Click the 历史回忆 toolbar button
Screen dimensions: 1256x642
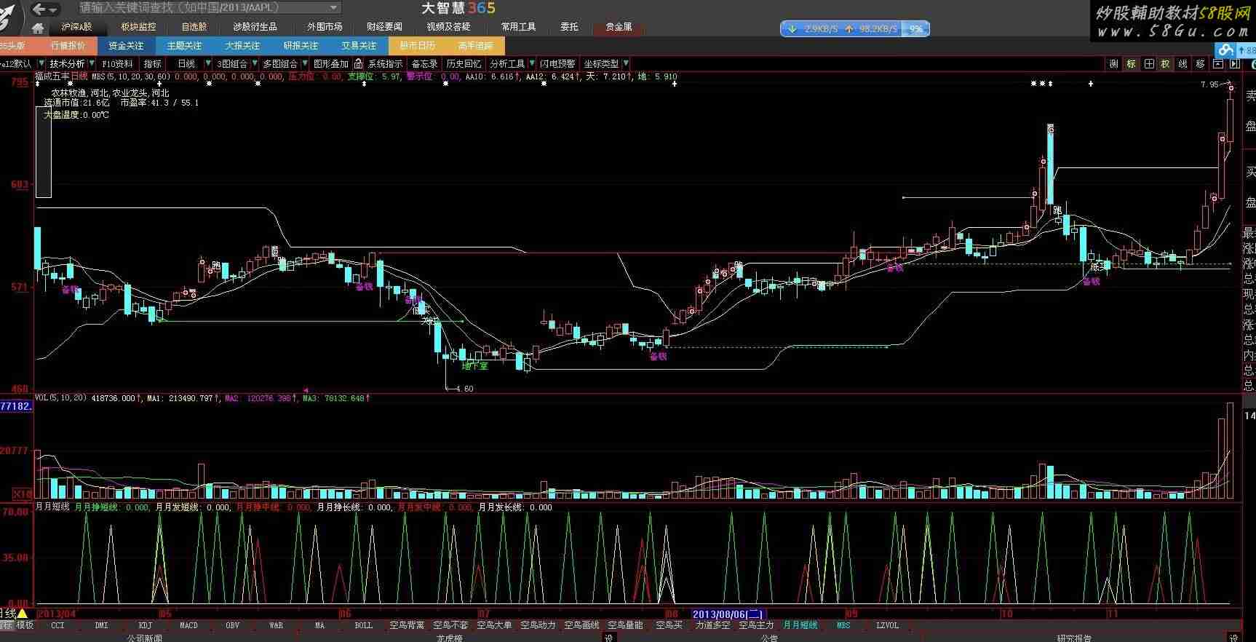(464, 64)
